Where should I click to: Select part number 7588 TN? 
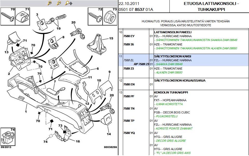tap(129, 108)
